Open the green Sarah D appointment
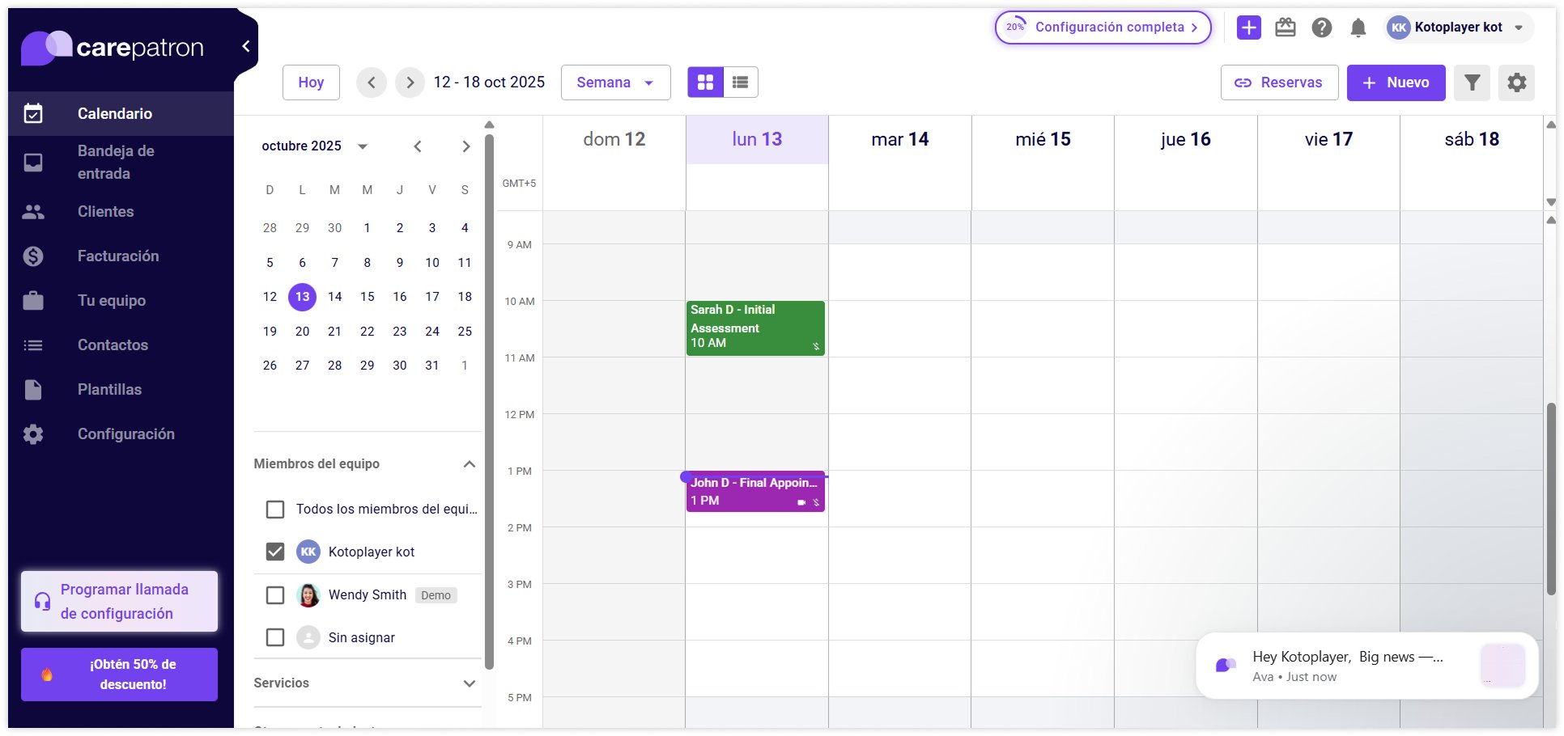 754,328
